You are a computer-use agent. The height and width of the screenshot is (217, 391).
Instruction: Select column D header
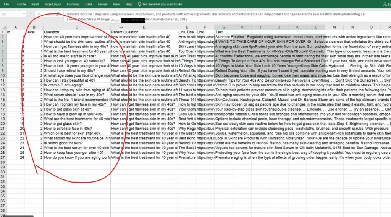point(144,27)
